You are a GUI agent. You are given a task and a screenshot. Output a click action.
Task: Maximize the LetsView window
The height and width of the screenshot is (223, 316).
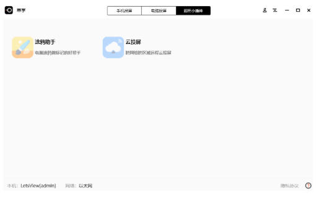pos(298,11)
